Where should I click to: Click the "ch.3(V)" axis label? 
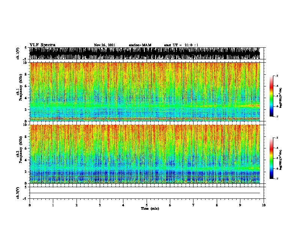coord(18,193)
